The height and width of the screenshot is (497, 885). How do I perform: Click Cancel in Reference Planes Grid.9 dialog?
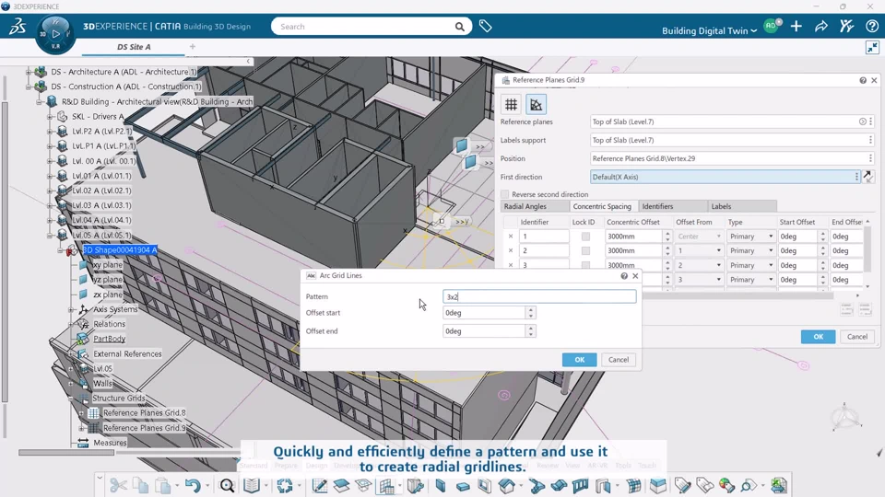point(856,337)
